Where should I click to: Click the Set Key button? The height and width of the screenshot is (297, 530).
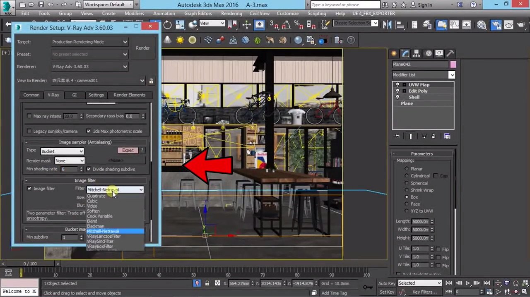tap(387, 292)
